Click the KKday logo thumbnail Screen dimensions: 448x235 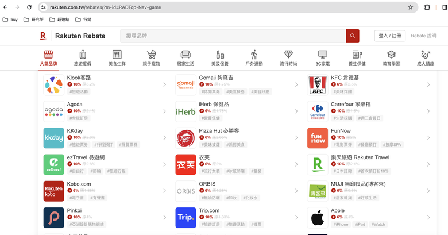coord(54,138)
